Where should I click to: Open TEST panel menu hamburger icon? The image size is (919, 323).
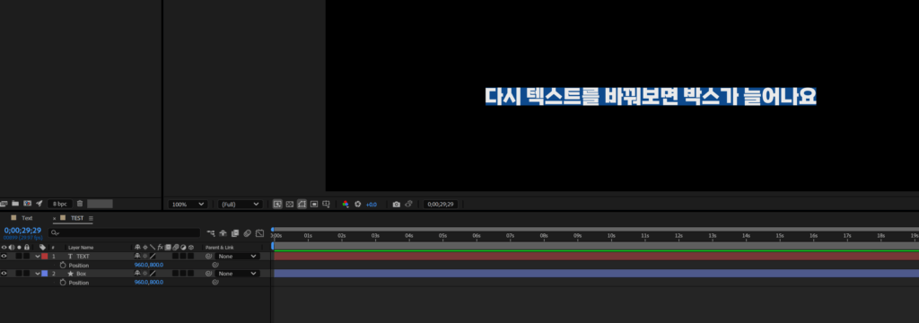coord(91,218)
